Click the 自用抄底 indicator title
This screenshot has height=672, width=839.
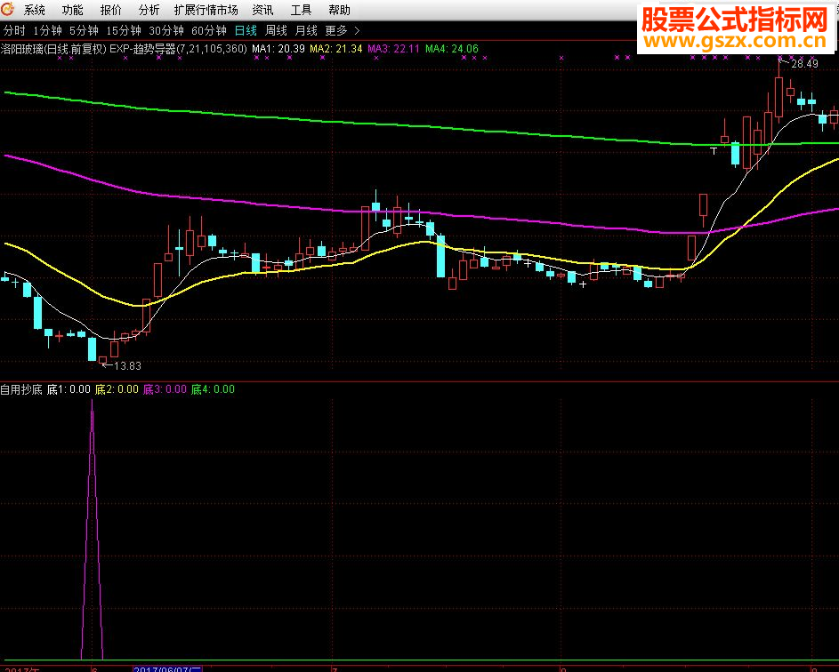tap(20, 389)
